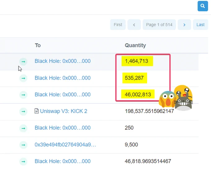Click arrow icon in 535,287 row
Screen dimensions: 211x169
[23, 78]
